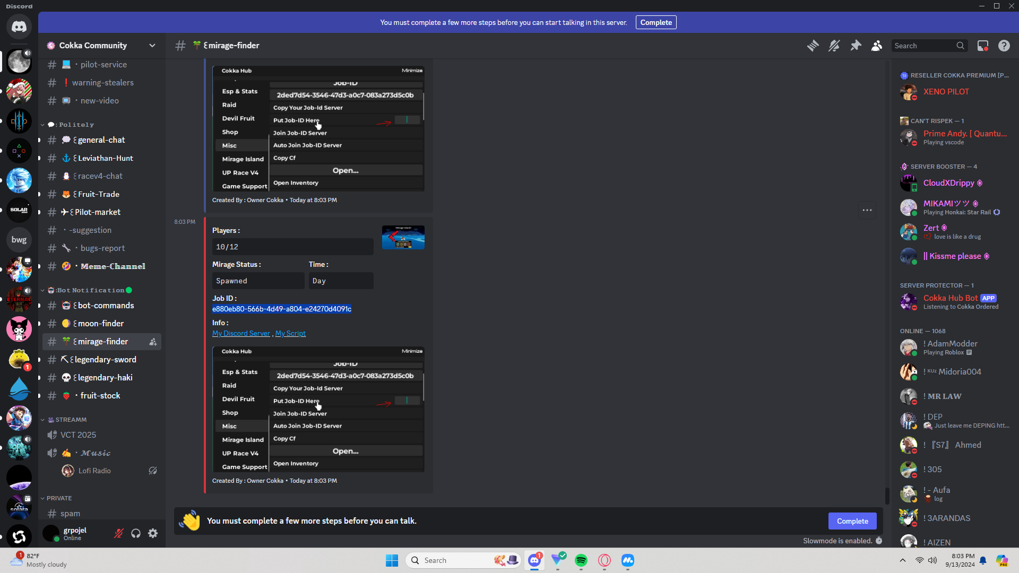Viewport: 1019px width, 573px height.
Task: Open the Kuromi avatar server icon
Action: pyautogui.click(x=19, y=329)
